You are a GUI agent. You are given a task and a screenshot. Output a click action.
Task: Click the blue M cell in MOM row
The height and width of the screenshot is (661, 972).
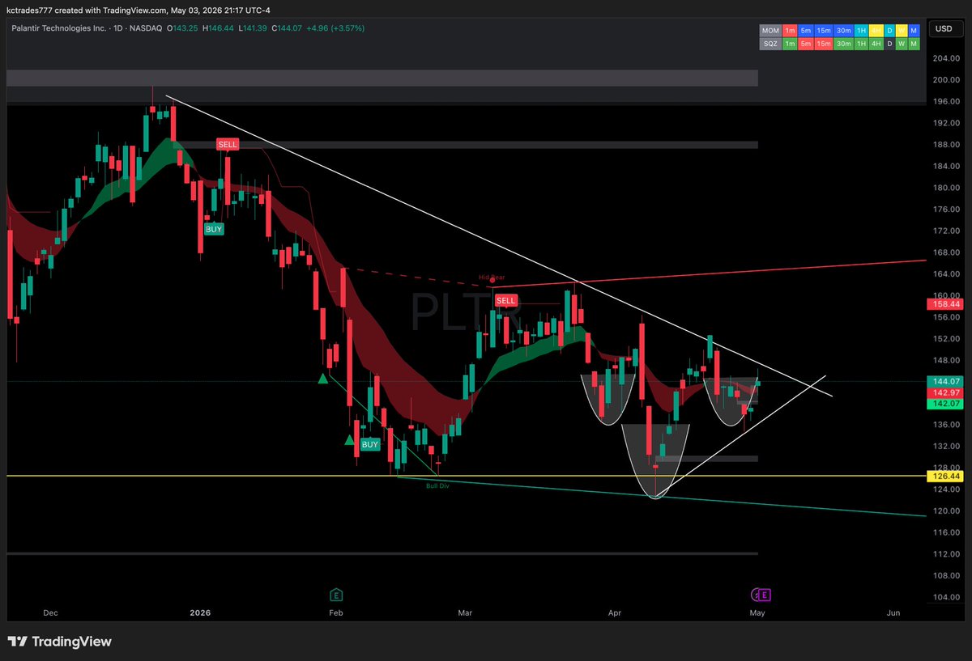[x=914, y=31]
